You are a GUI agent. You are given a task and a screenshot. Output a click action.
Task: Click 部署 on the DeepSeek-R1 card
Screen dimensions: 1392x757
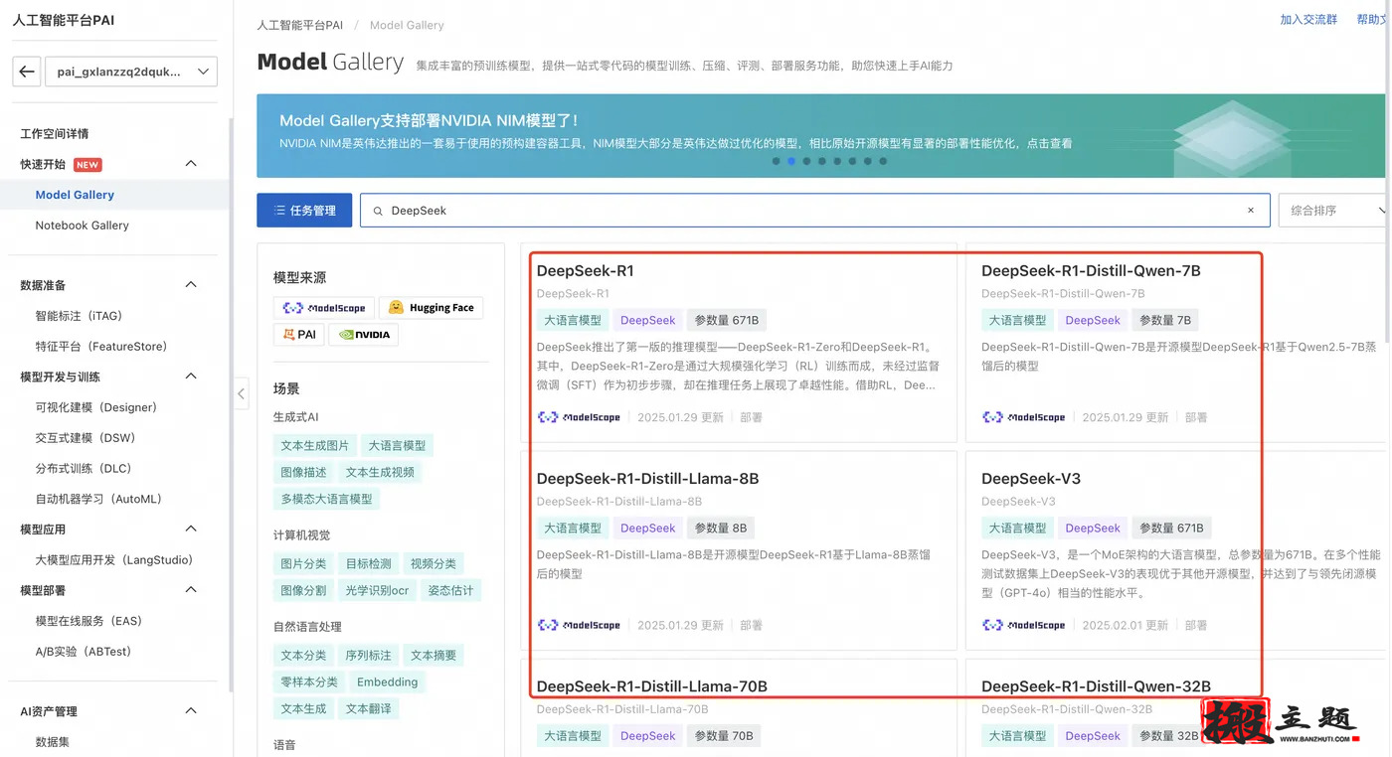751,417
